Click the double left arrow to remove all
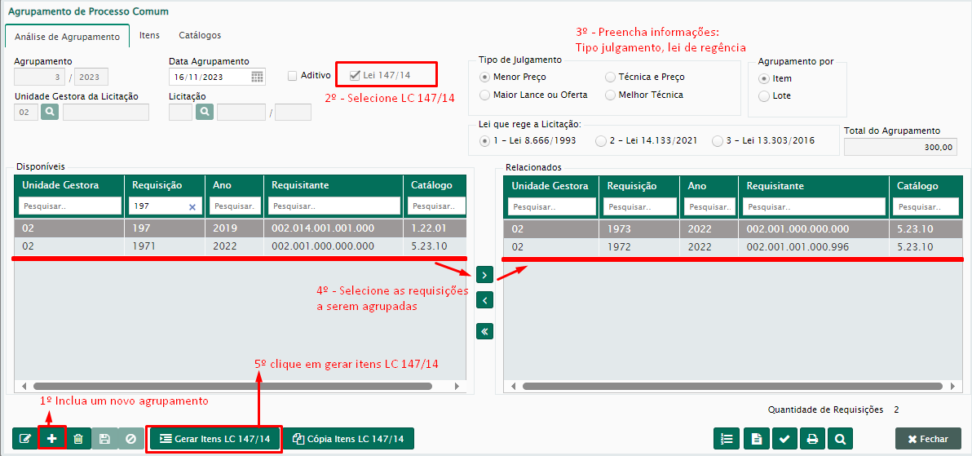 tap(485, 331)
